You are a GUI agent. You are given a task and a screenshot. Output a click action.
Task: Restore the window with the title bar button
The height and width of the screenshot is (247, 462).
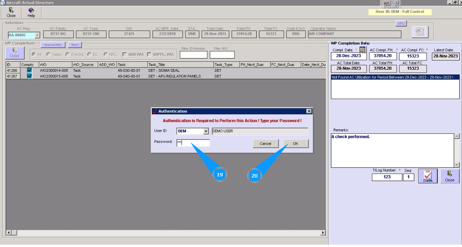pos(455,3)
